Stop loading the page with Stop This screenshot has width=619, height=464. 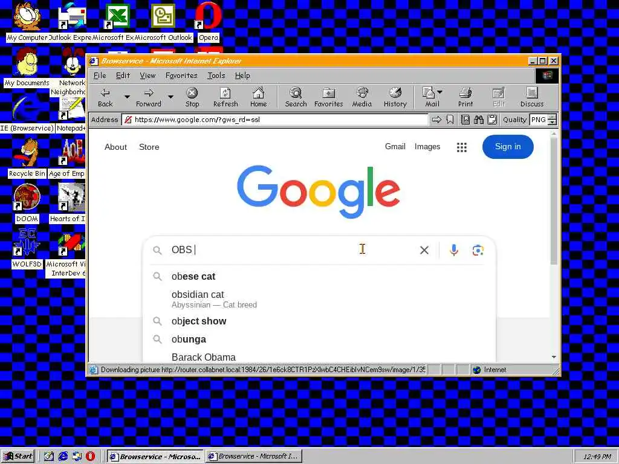coord(192,97)
